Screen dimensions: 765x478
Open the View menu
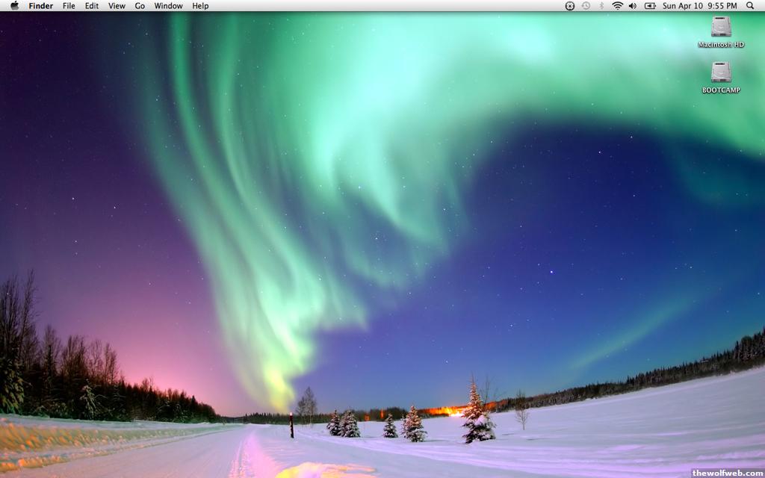[117, 6]
